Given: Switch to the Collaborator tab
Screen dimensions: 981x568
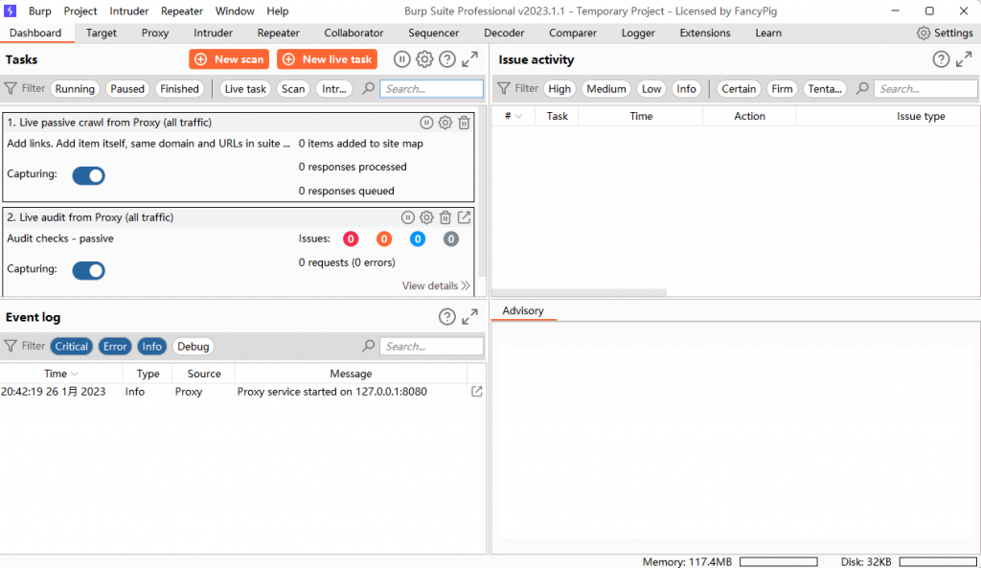Looking at the screenshot, I should (x=354, y=34).
